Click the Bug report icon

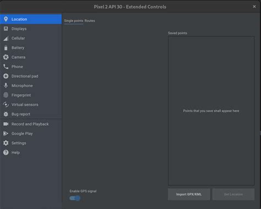[x=6, y=114]
